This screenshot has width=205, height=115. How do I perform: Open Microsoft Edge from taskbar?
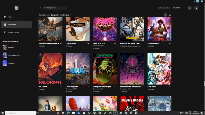68,113
